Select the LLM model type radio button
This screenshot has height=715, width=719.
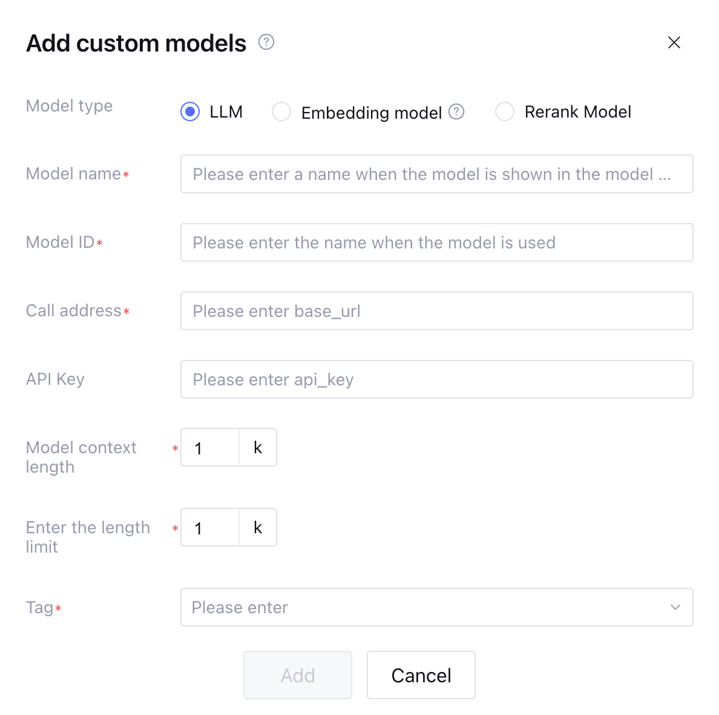[x=190, y=112]
